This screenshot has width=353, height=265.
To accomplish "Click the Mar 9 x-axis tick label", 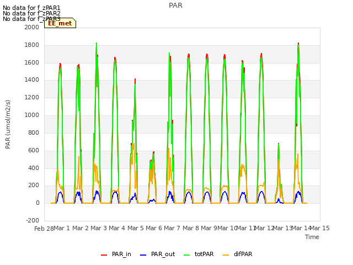I will click(209, 228).
